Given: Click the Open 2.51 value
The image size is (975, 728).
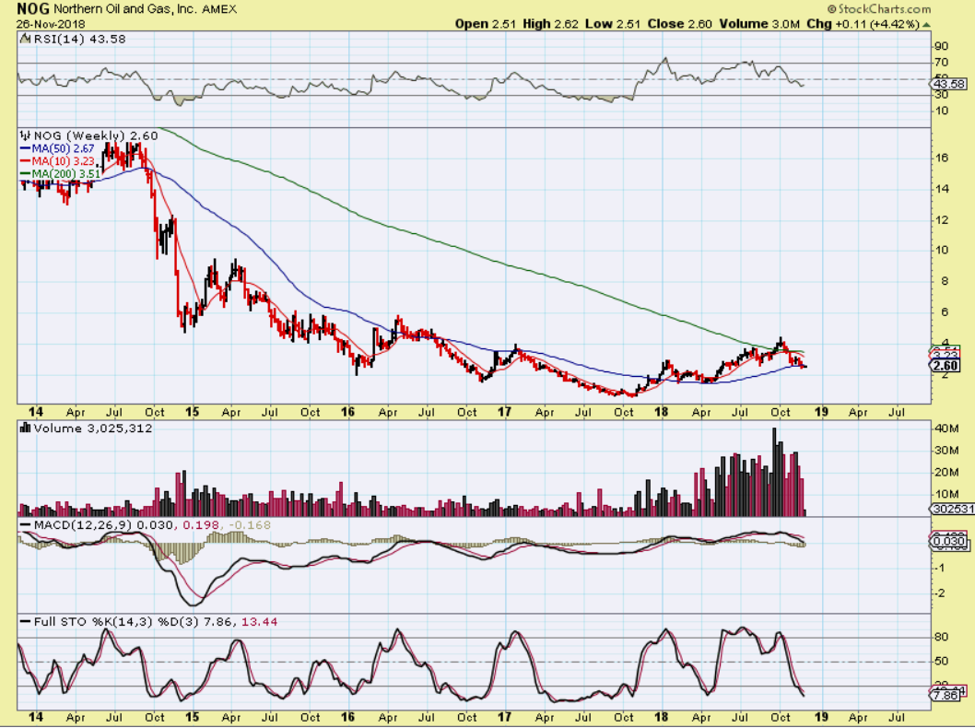Looking at the screenshot, I should [486, 24].
